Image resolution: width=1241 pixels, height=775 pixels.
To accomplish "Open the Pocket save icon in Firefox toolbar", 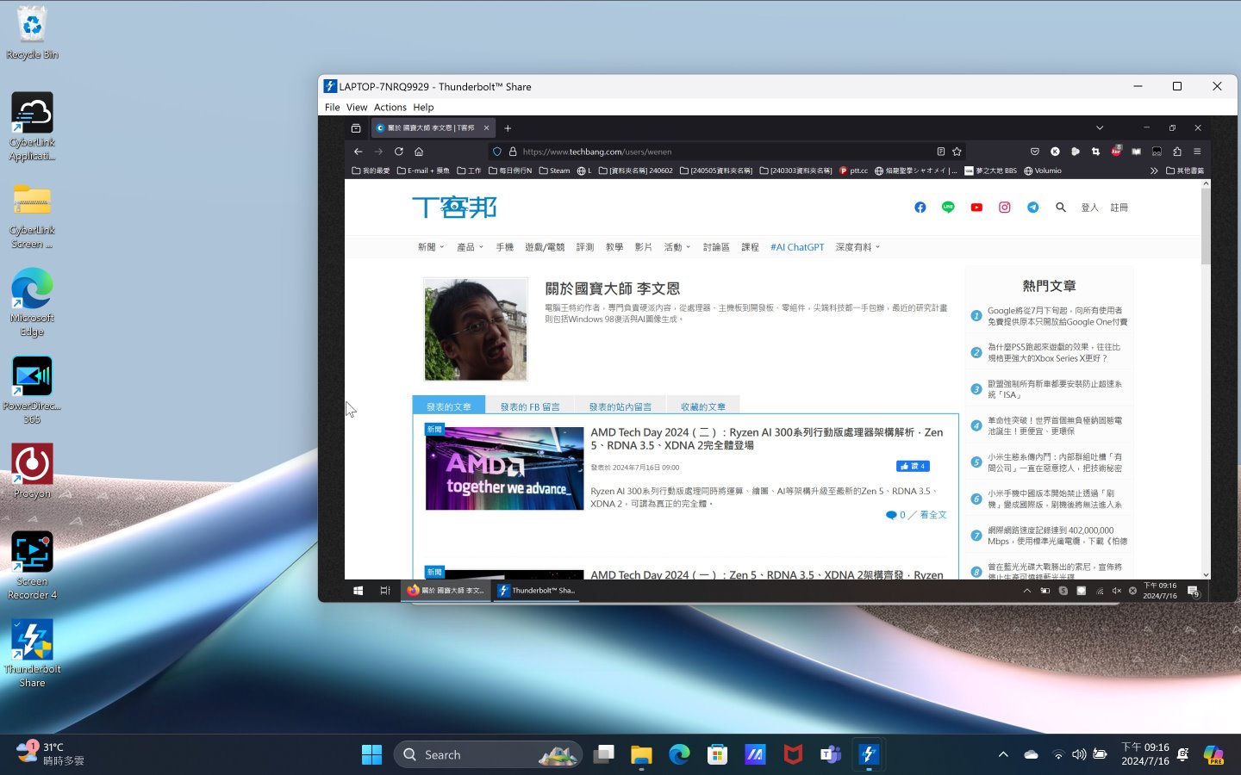I will coord(1035,152).
